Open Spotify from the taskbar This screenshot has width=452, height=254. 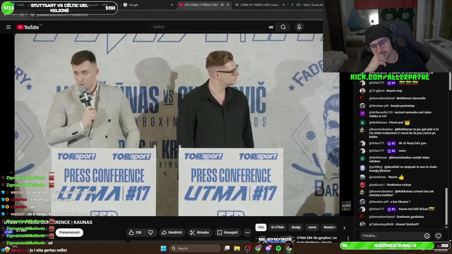(278, 248)
